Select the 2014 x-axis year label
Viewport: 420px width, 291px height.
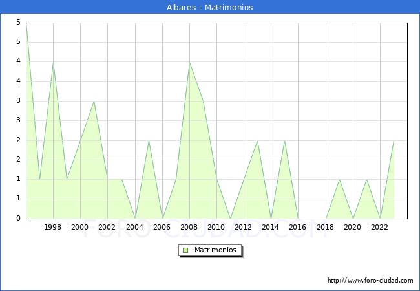click(x=271, y=227)
